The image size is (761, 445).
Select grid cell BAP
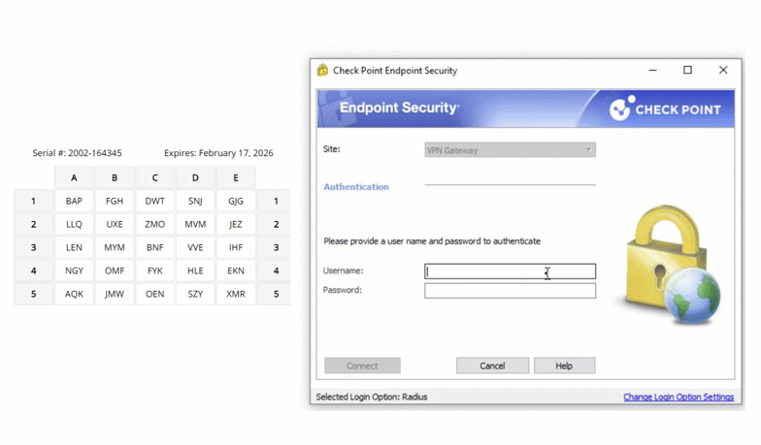click(74, 201)
